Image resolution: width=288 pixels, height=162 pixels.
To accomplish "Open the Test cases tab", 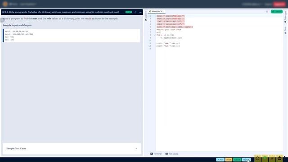I will coord(171,154).
